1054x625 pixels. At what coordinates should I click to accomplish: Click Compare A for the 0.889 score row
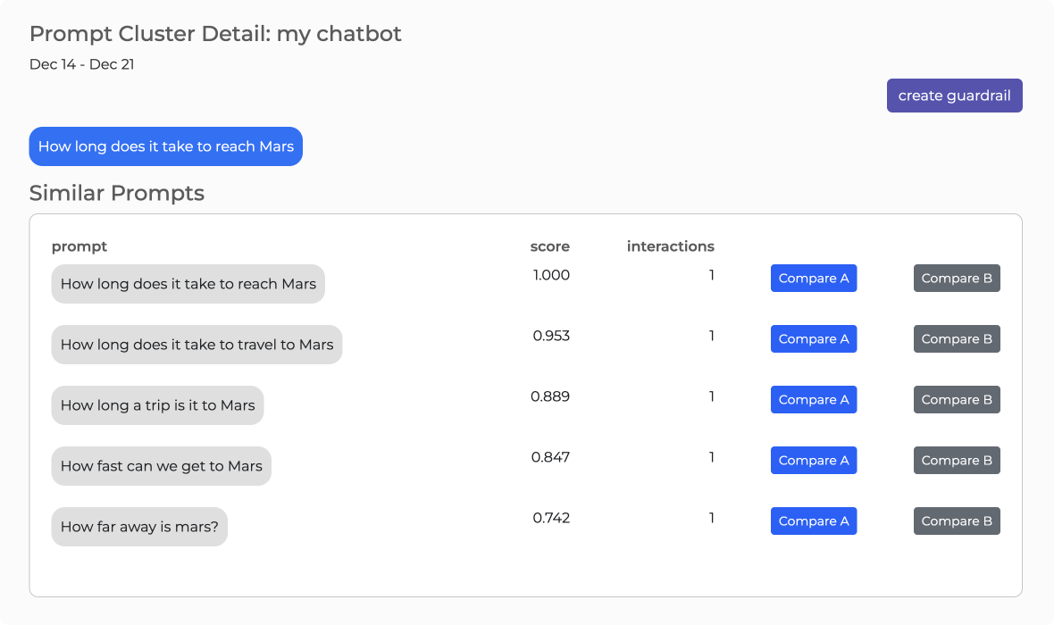pyautogui.click(x=813, y=399)
